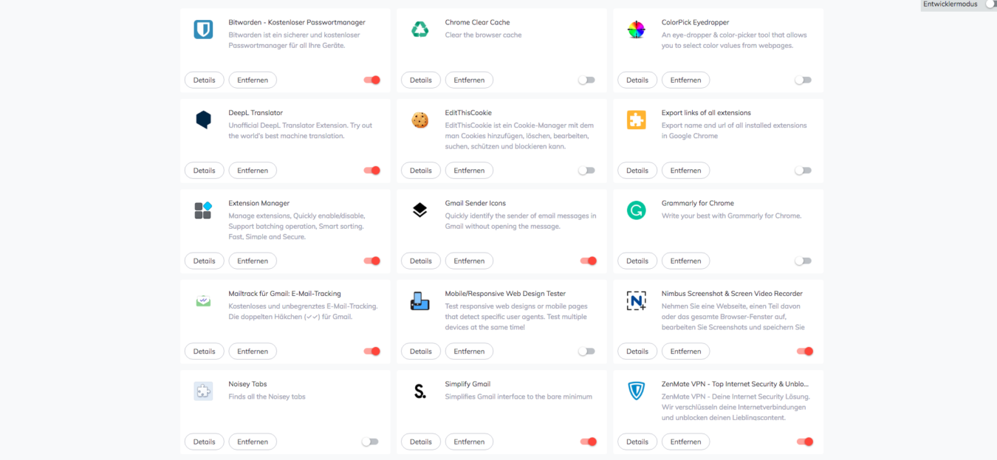Image resolution: width=997 pixels, height=460 pixels.
Task: Open Details for Bitwarden
Action: pyautogui.click(x=205, y=80)
